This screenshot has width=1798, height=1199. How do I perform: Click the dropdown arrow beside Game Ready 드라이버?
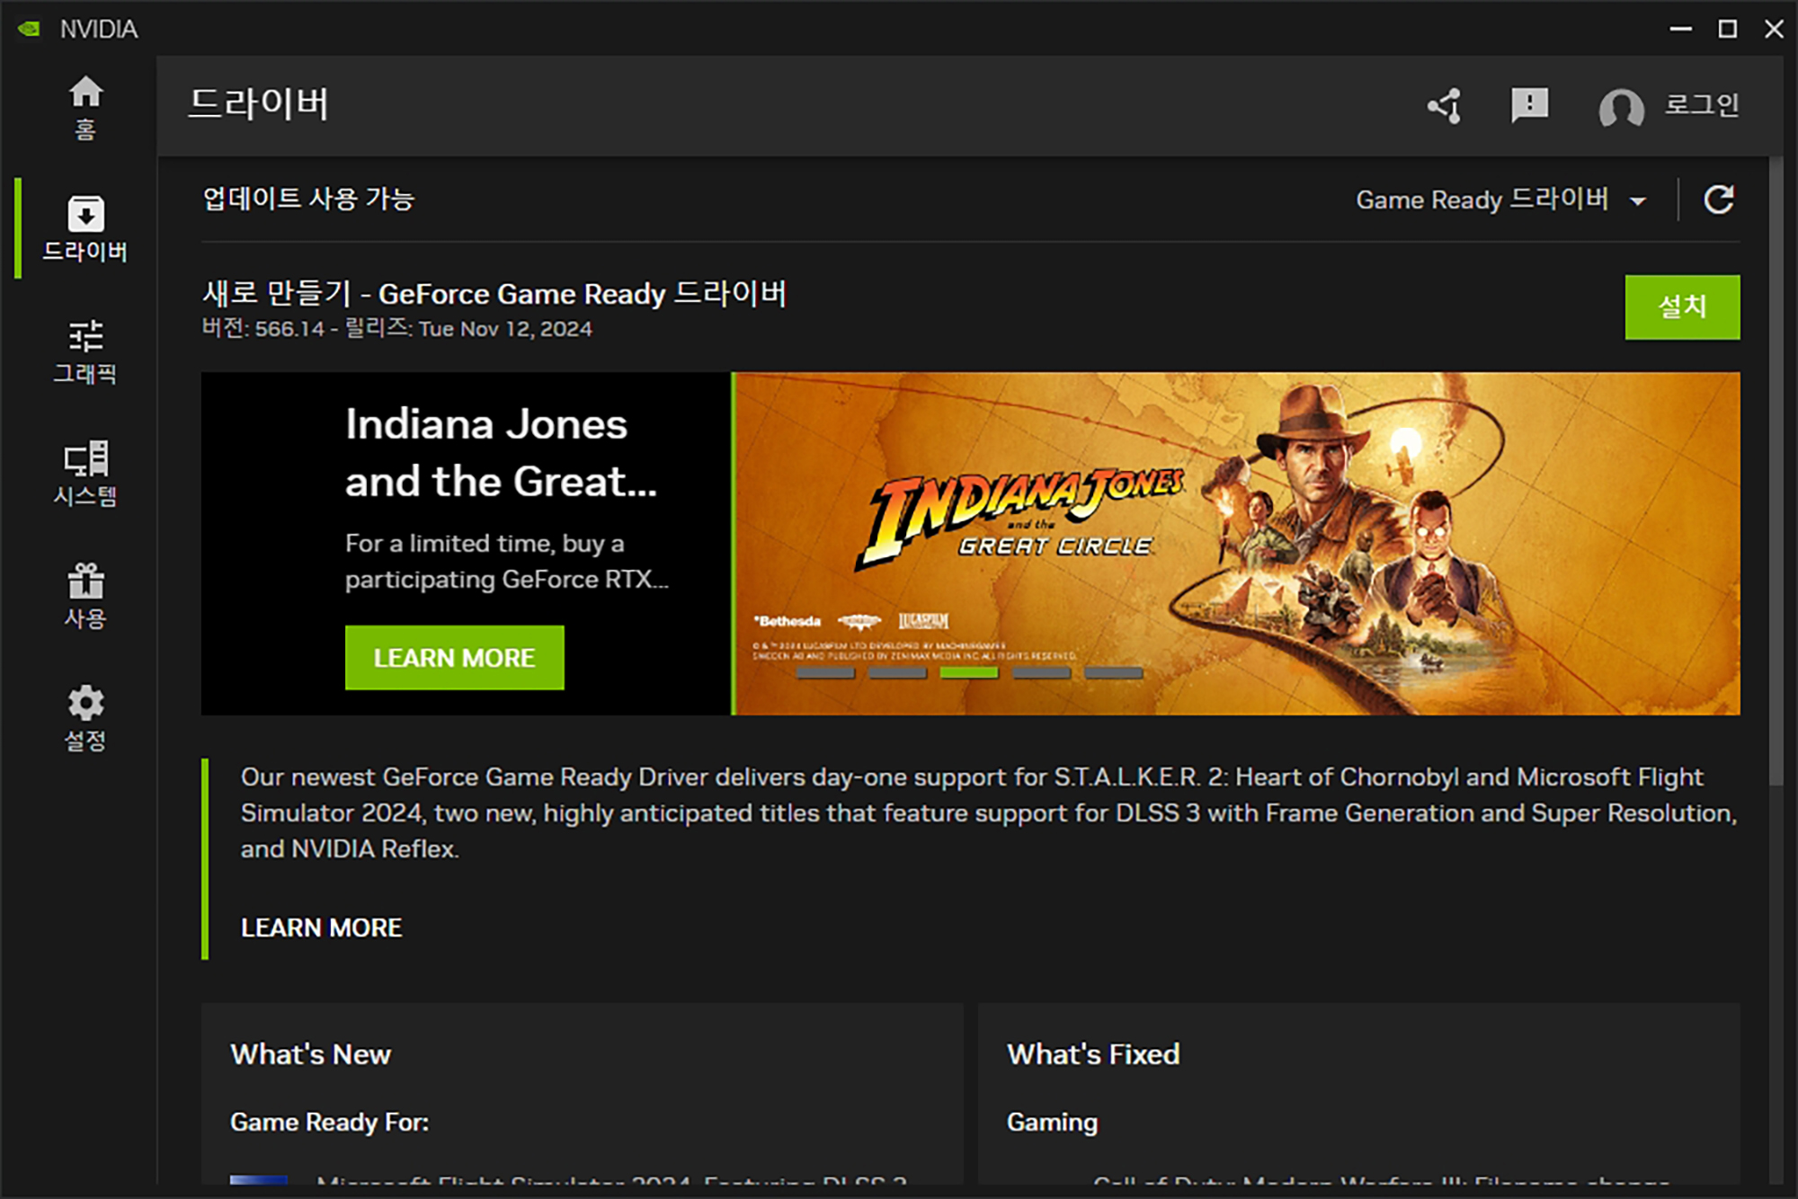click(x=1638, y=201)
